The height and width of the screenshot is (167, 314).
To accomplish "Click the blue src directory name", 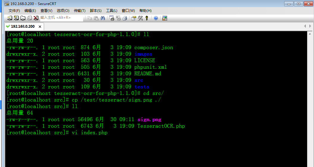I will pos(139,80).
